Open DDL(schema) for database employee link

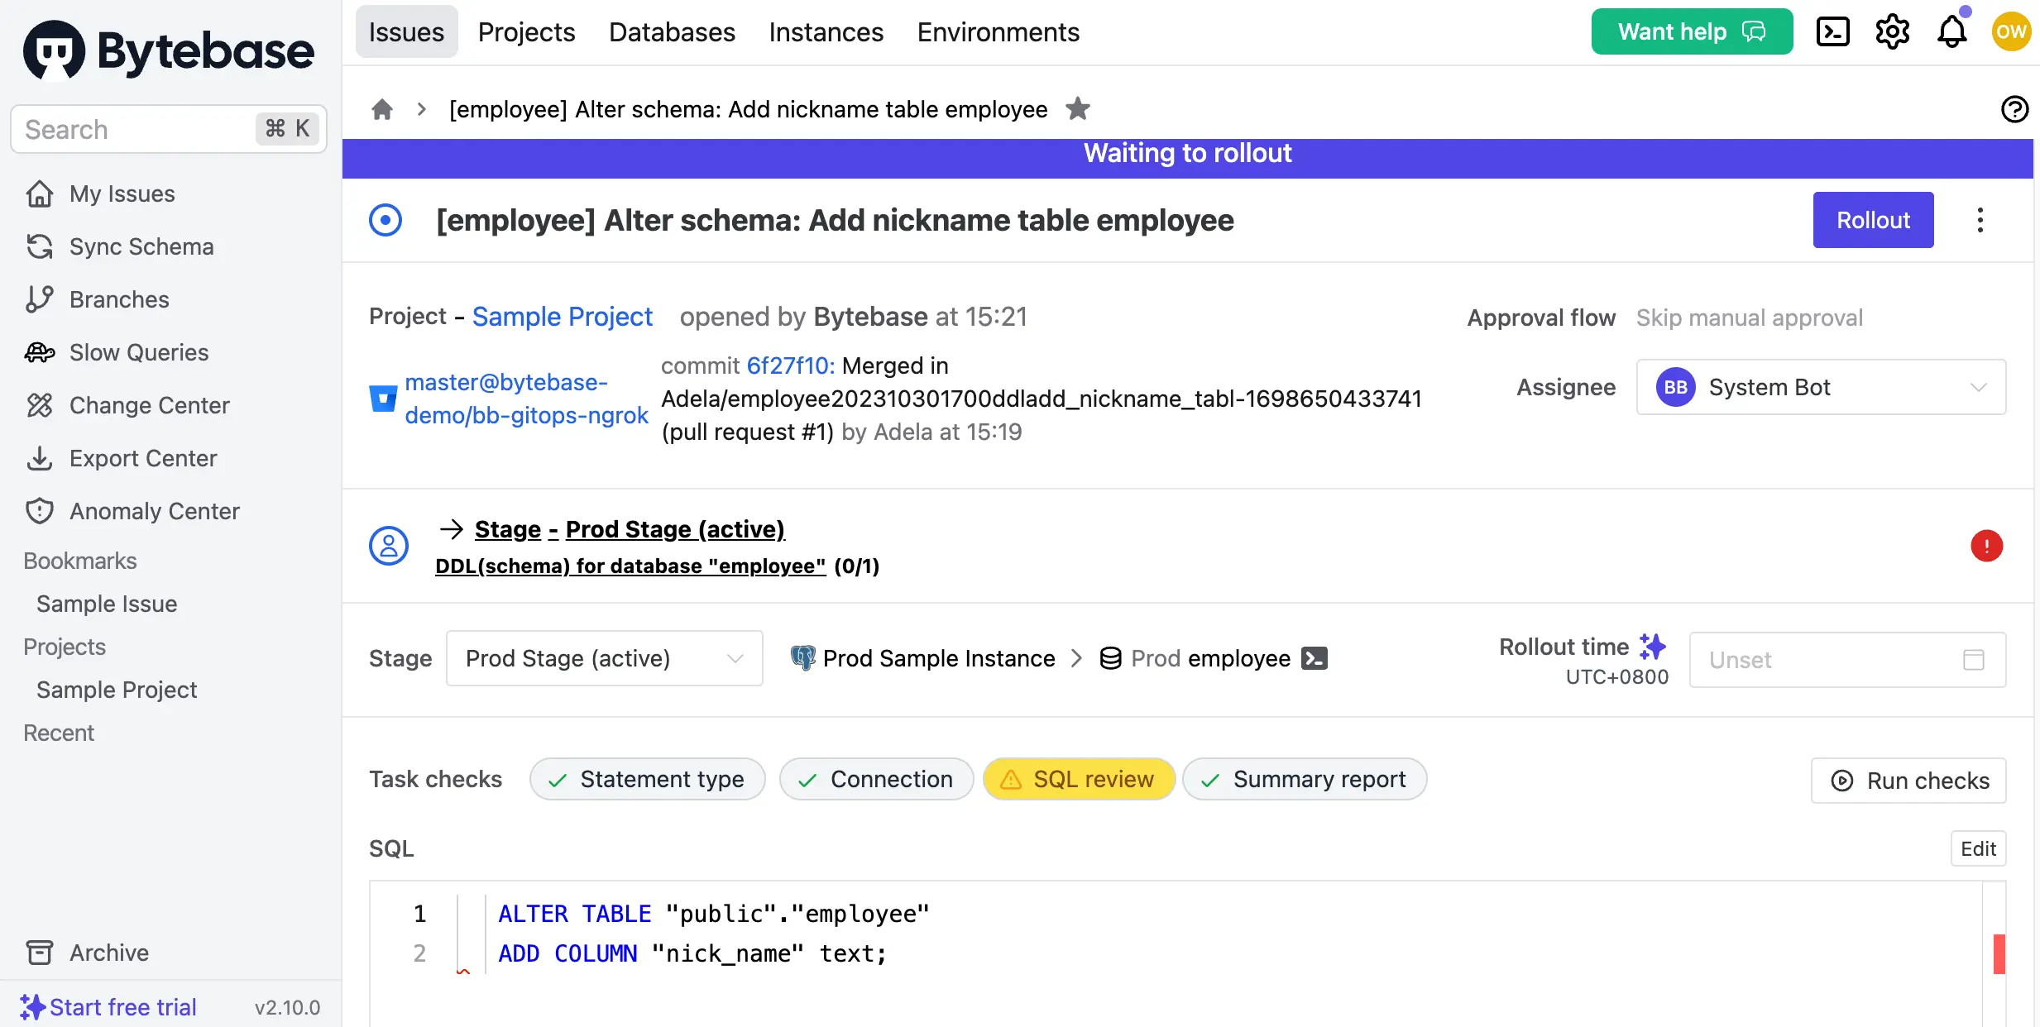(x=630, y=566)
